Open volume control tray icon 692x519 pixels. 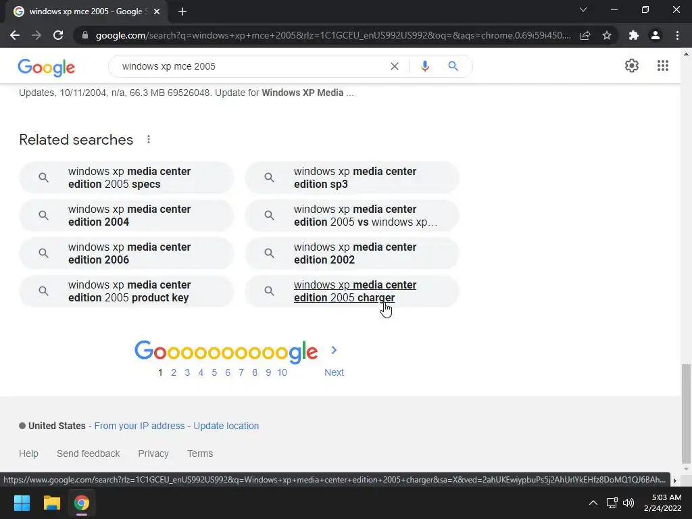[x=628, y=503]
